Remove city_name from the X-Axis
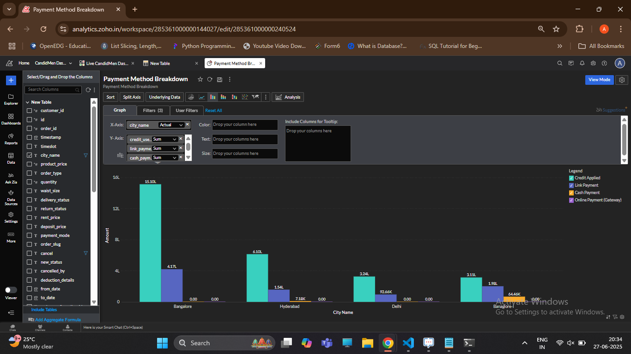Screen dimensions: 631x354 188,124
